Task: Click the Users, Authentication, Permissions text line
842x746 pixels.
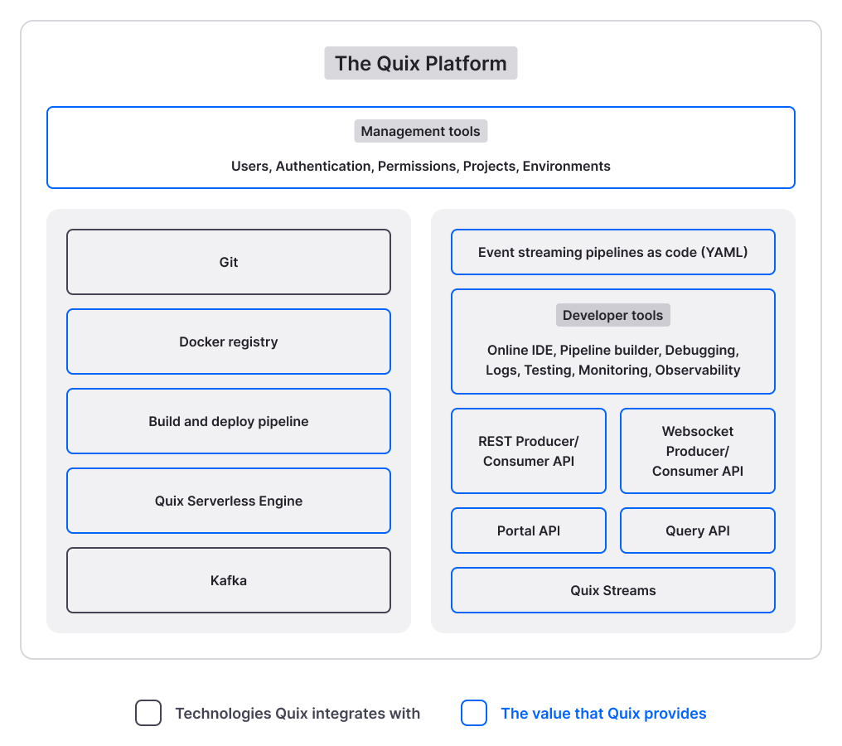Action: click(x=421, y=166)
